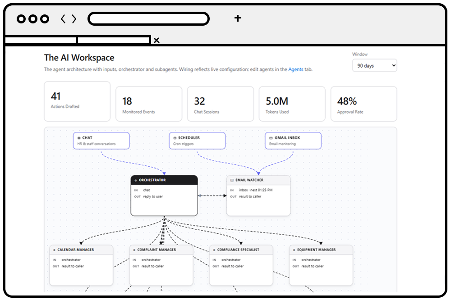The width and height of the screenshot is (451, 300).
Task: Click the Scheduler clock icon
Action: pyautogui.click(x=175, y=138)
